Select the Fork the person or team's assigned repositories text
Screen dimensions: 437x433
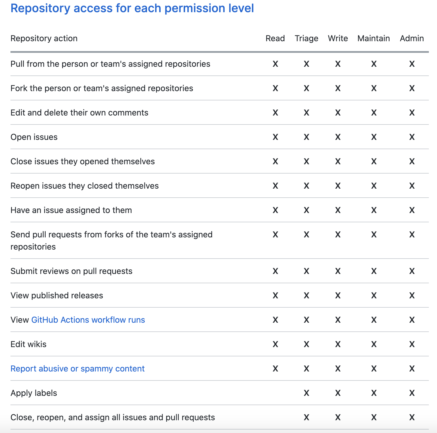pyautogui.click(x=102, y=88)
